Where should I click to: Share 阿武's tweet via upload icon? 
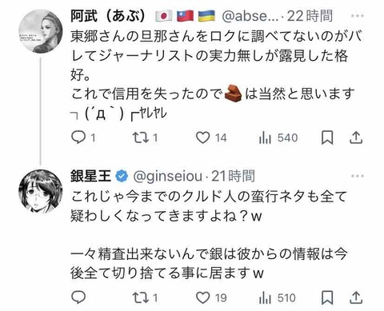356,138
